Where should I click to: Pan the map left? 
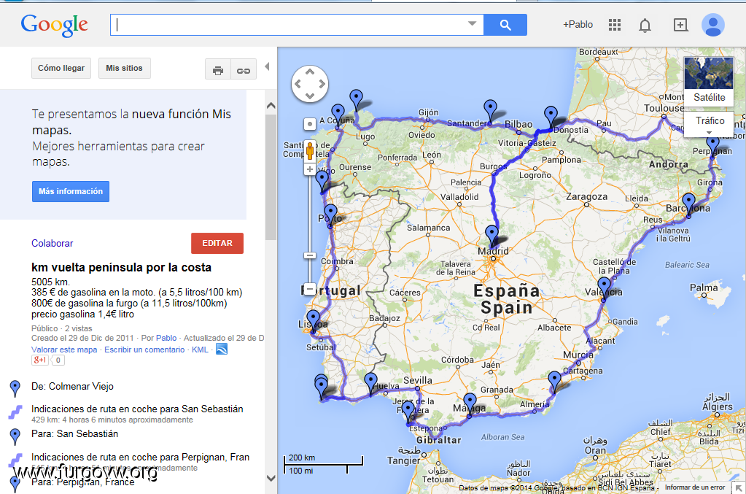[x=298, y=84]
